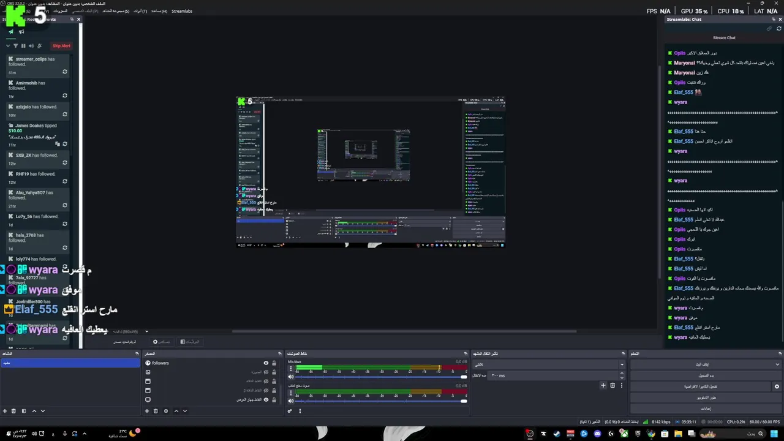Remove scene with trash icon
Image resolution: width=784 pixels, height=441 pixels.
(x=13, y=411)
